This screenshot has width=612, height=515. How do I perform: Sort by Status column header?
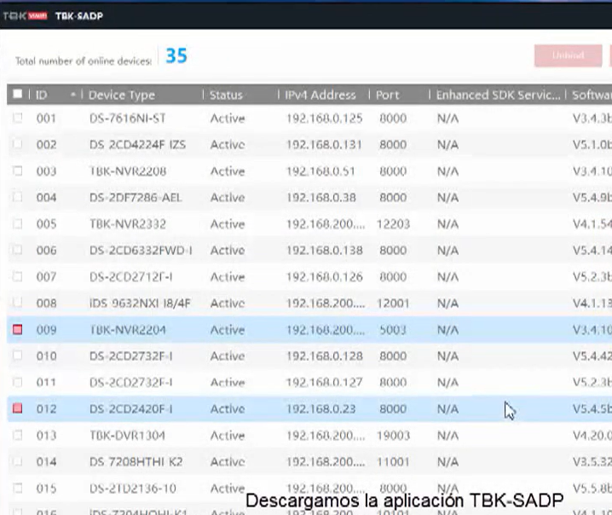(227, 95)
